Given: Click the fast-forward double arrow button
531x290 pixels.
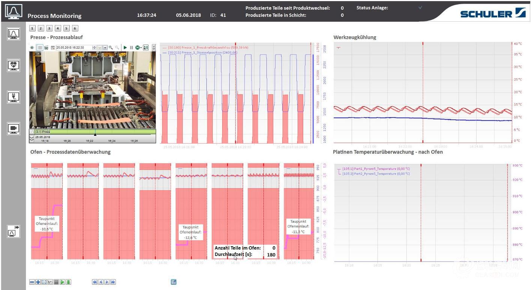Looking at the screenshot, I should tap(113, 282).
